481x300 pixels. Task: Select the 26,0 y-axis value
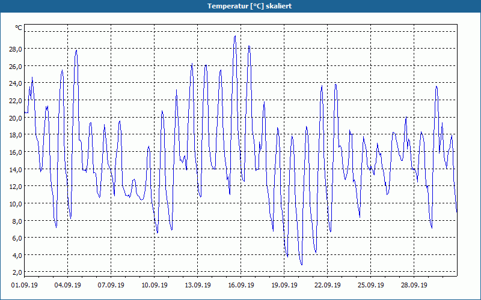[16, 66]
